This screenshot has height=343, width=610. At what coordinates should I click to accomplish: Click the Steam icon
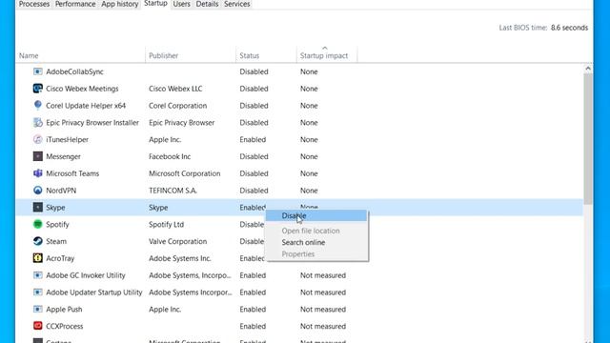(38, 241)
